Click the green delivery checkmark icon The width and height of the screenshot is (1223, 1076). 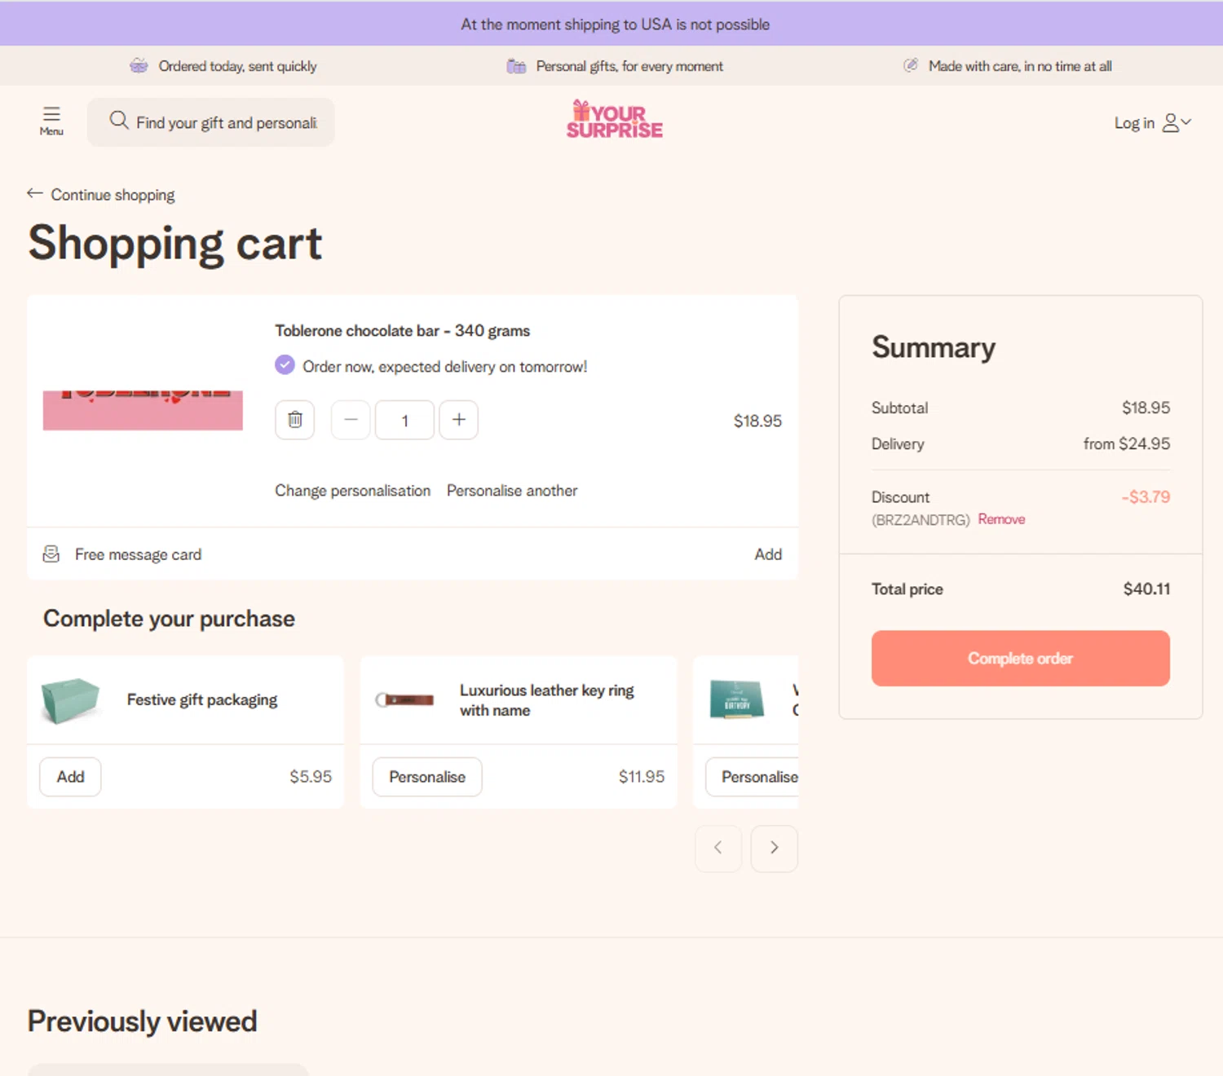point(285,365)
